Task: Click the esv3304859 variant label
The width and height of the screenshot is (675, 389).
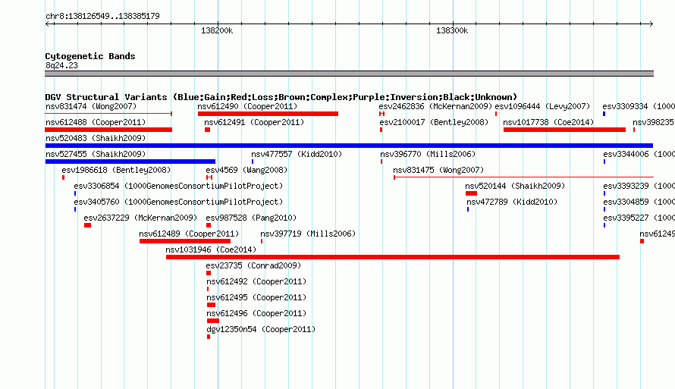Action: (x=639, y=202)
